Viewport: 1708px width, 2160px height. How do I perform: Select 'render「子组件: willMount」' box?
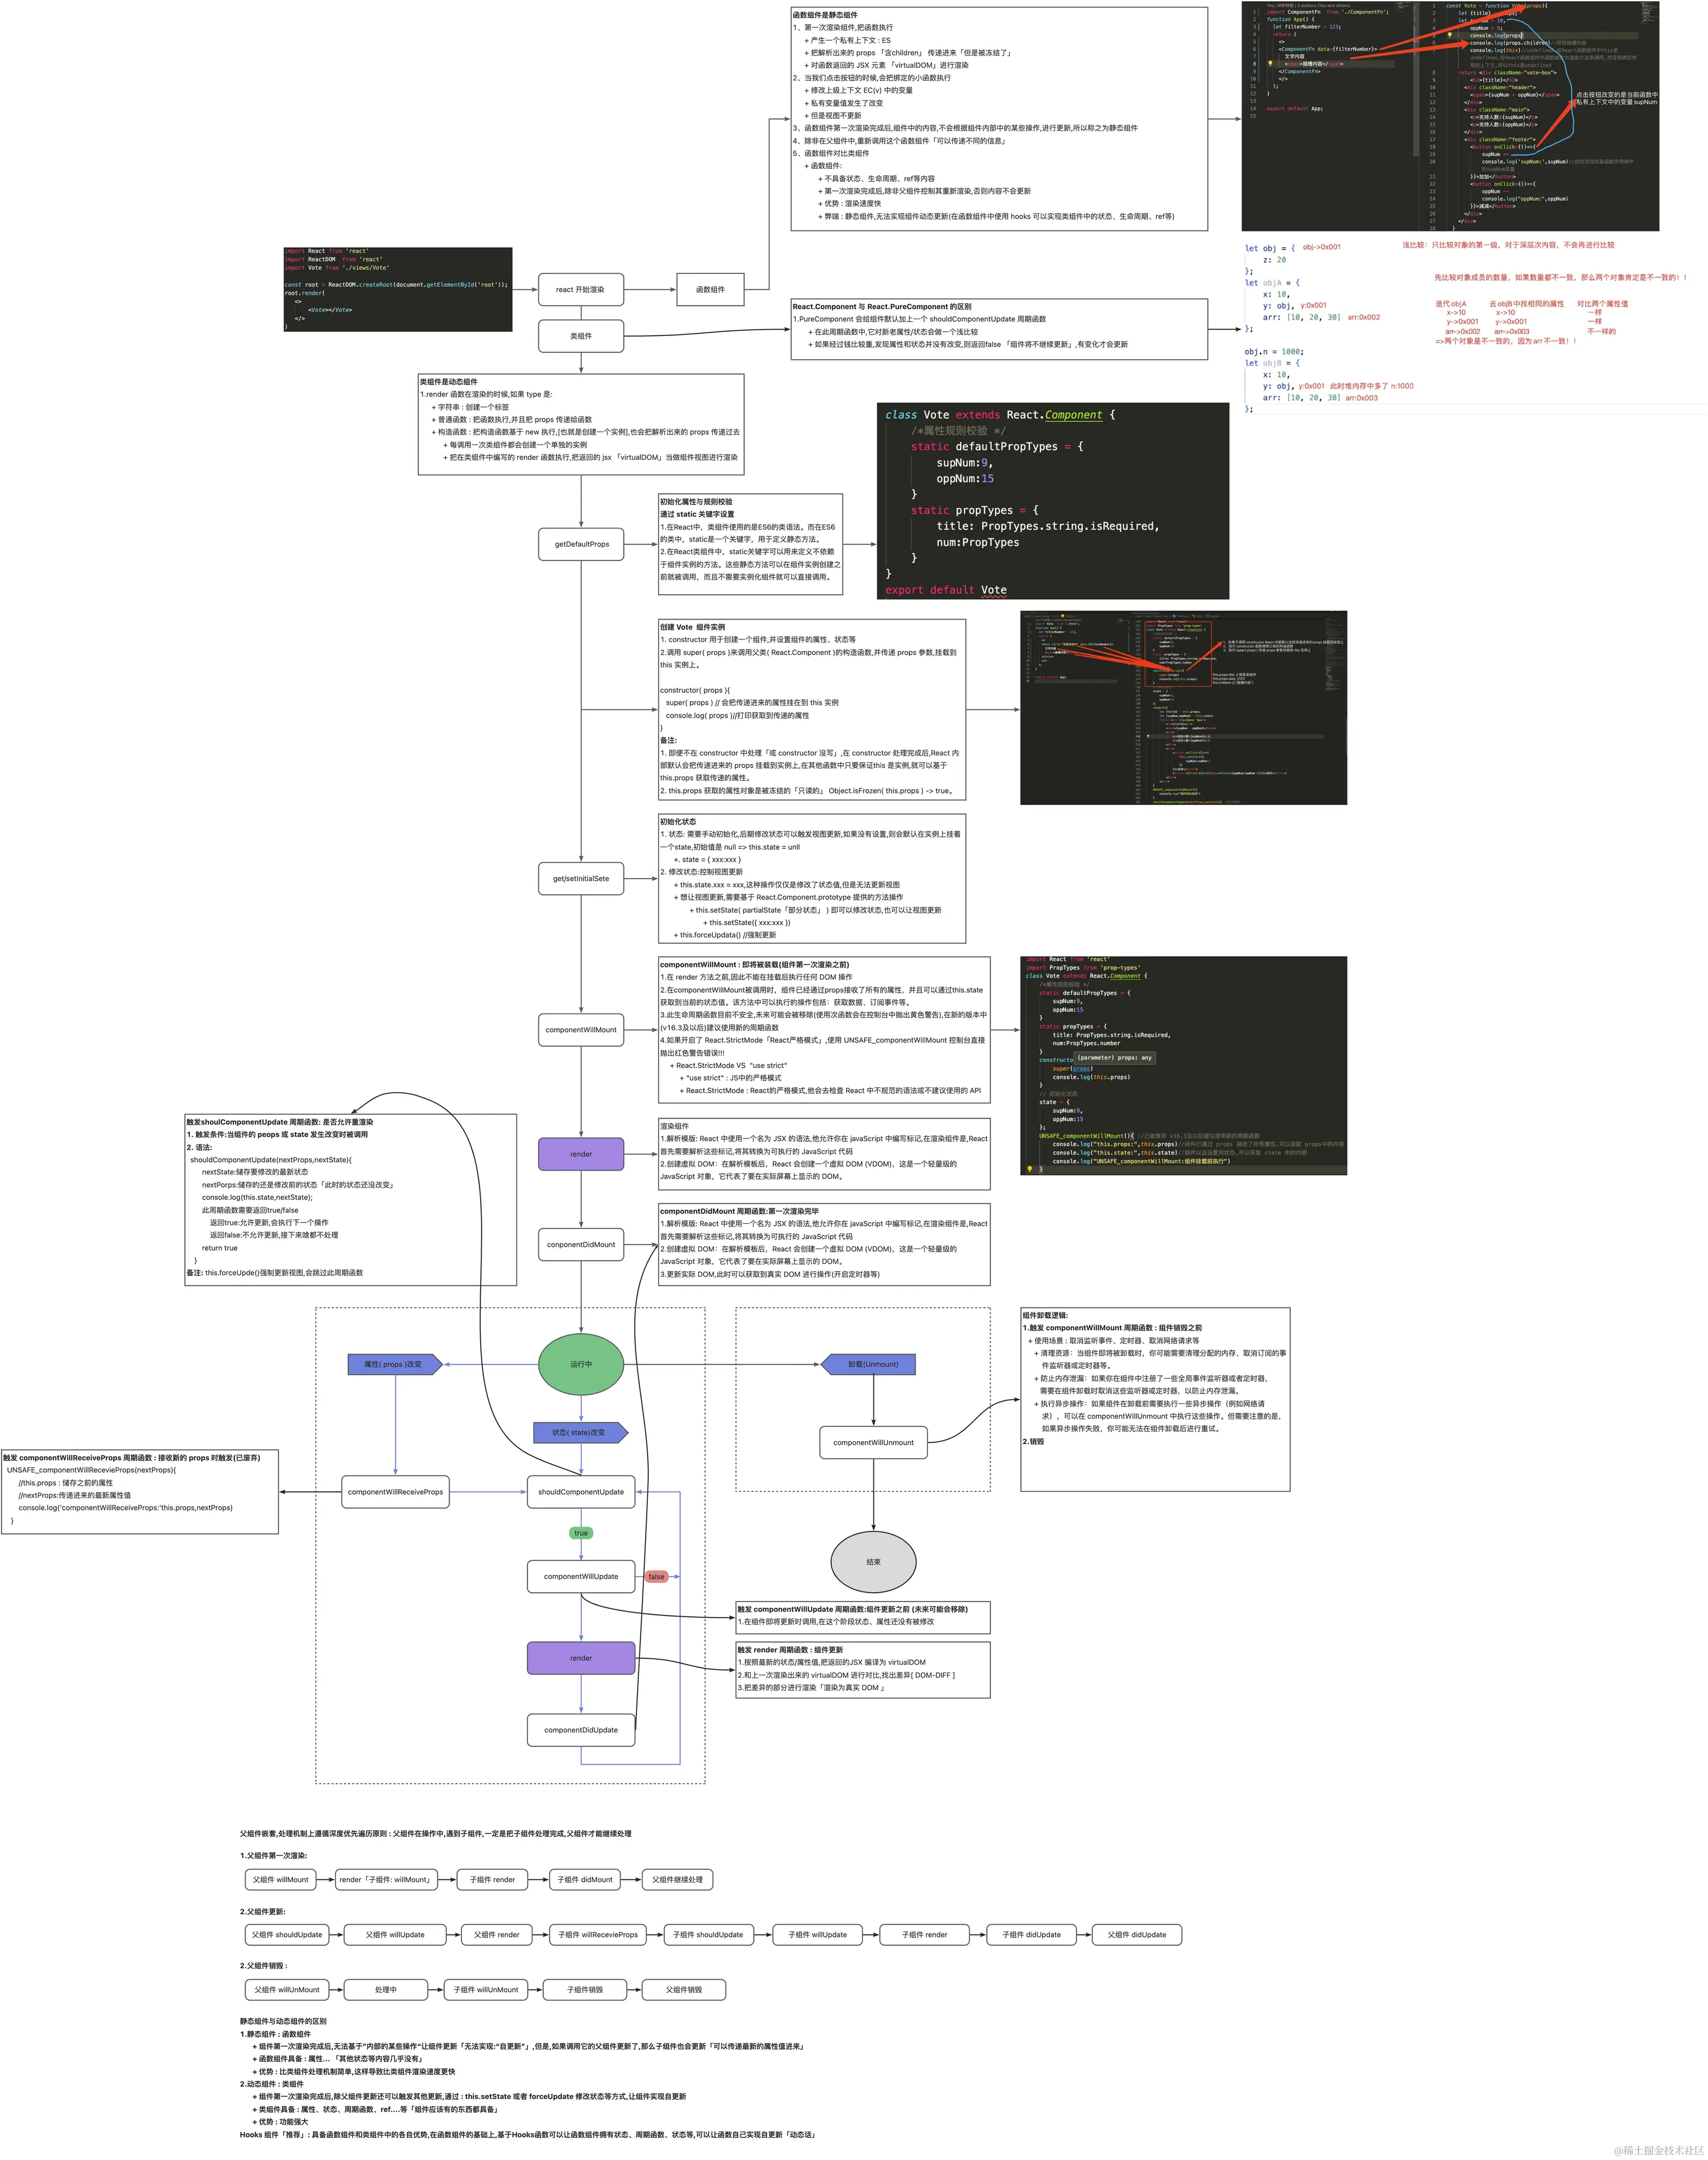[385, 1880]
